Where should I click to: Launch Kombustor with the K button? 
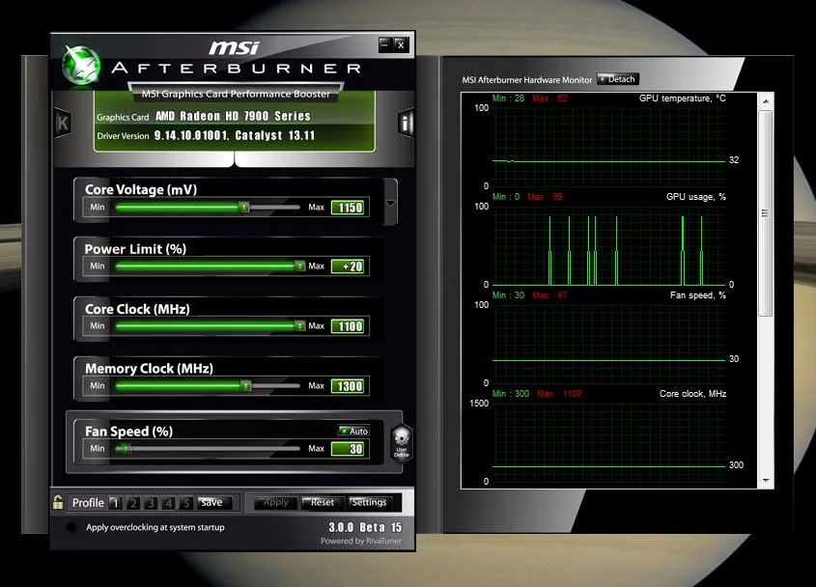(63, 124)
